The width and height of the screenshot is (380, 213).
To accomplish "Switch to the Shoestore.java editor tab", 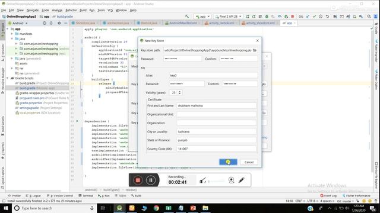I will [x=85, y=23].
